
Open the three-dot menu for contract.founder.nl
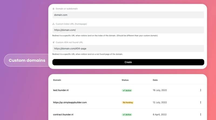pos(201,114)
